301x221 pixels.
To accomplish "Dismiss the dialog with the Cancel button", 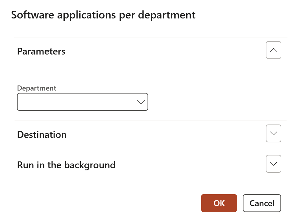I will [x=262, y=203].
